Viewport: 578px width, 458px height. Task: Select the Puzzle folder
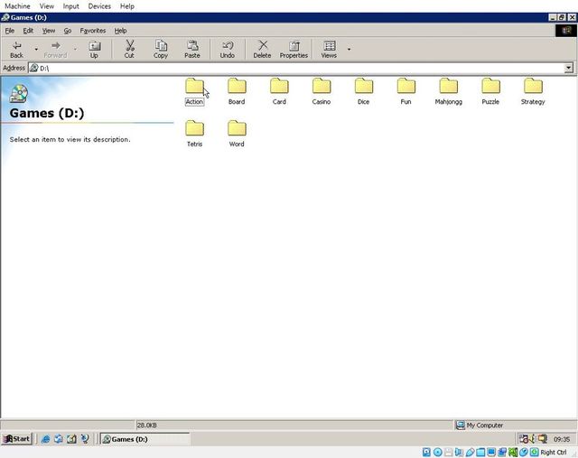tap(490, 91)
